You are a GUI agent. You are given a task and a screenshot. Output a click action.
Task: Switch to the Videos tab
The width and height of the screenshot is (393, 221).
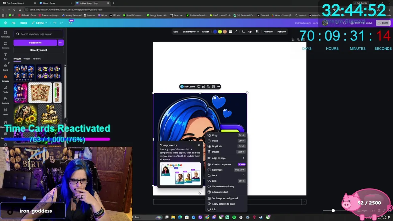click(27, 59)
